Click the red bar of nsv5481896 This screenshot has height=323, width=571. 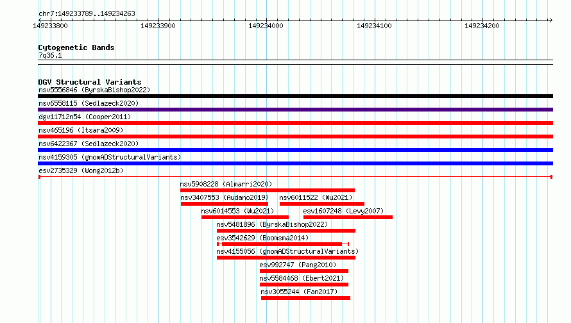click(286, 231)
